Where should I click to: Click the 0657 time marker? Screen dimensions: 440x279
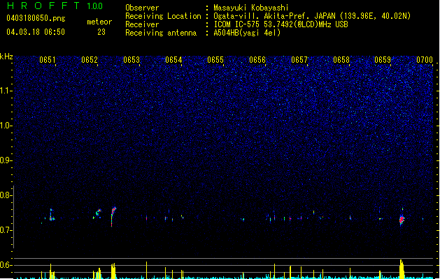pyautogui.click(x=299, y=60)
